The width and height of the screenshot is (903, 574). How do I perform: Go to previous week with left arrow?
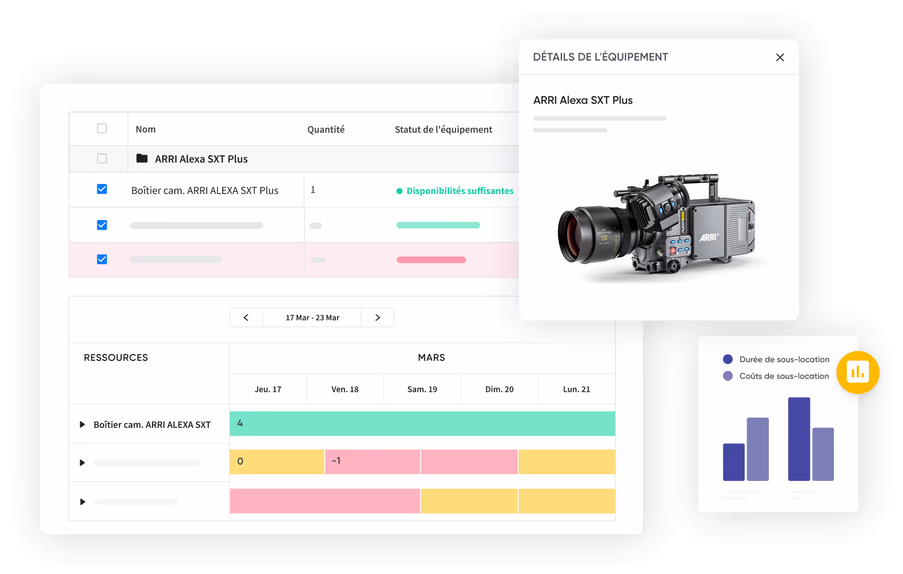246,317
